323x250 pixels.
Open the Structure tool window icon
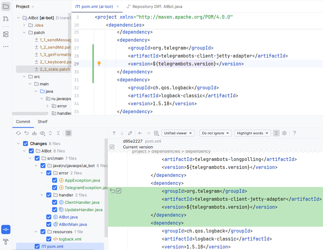tap(6, 34)
